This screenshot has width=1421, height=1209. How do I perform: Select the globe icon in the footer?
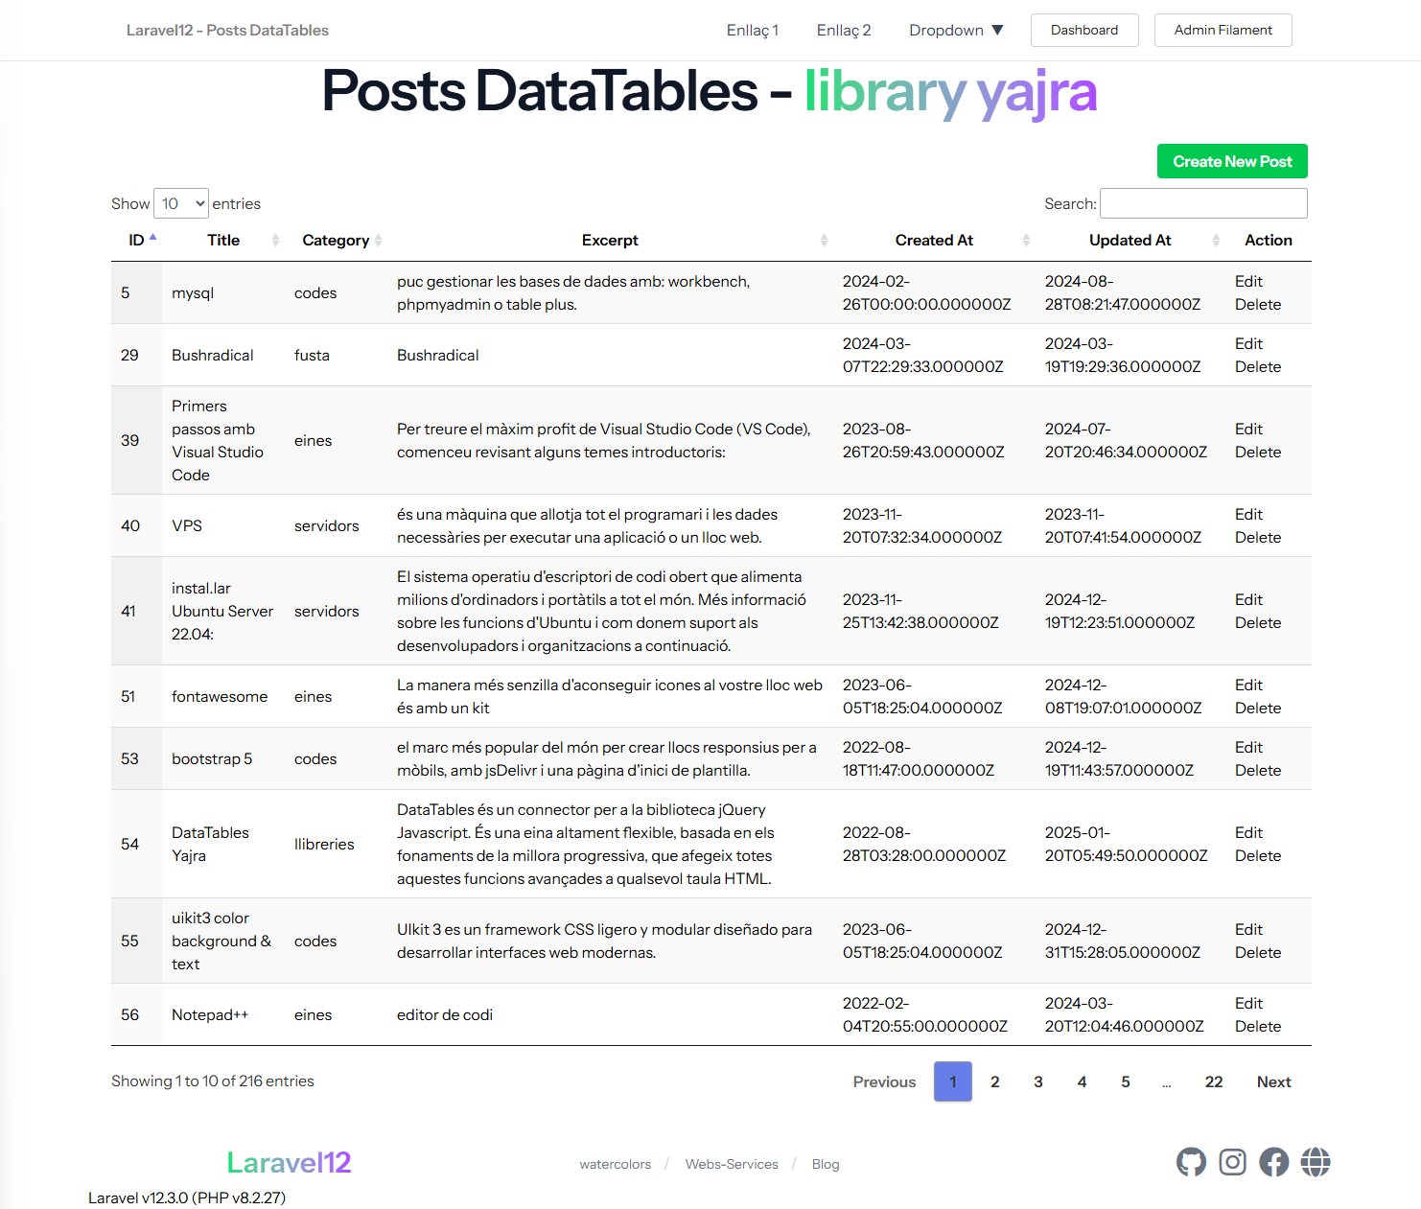tap(1315, 1162)
